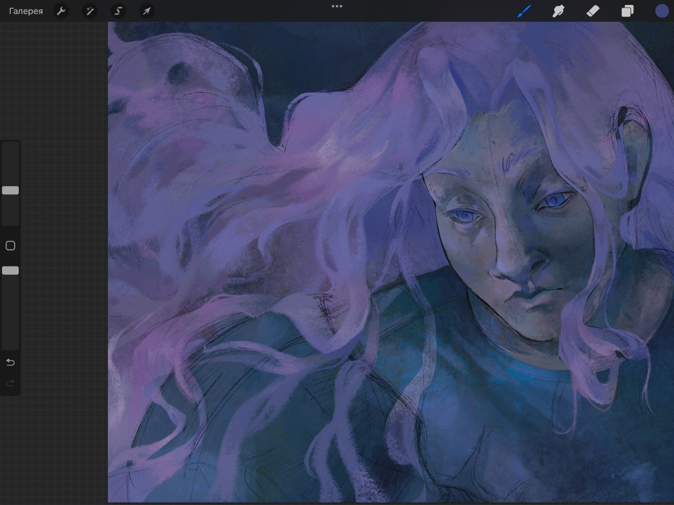Activate the Selection tool
The width and height of the screenshot is (674, 505).
coord(118,11)
